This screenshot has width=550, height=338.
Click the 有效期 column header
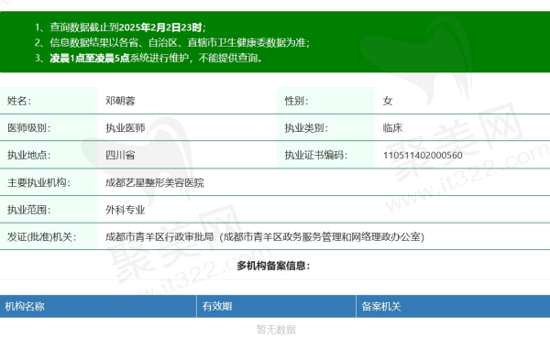(277, 307)
